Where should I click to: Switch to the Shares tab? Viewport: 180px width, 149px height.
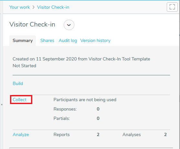click(x=47, y=40)
